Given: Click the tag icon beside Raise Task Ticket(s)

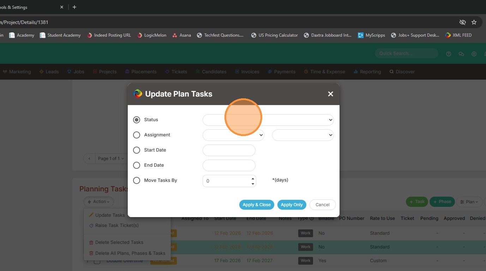Looking at the screenshot, I should pos(91,225).
